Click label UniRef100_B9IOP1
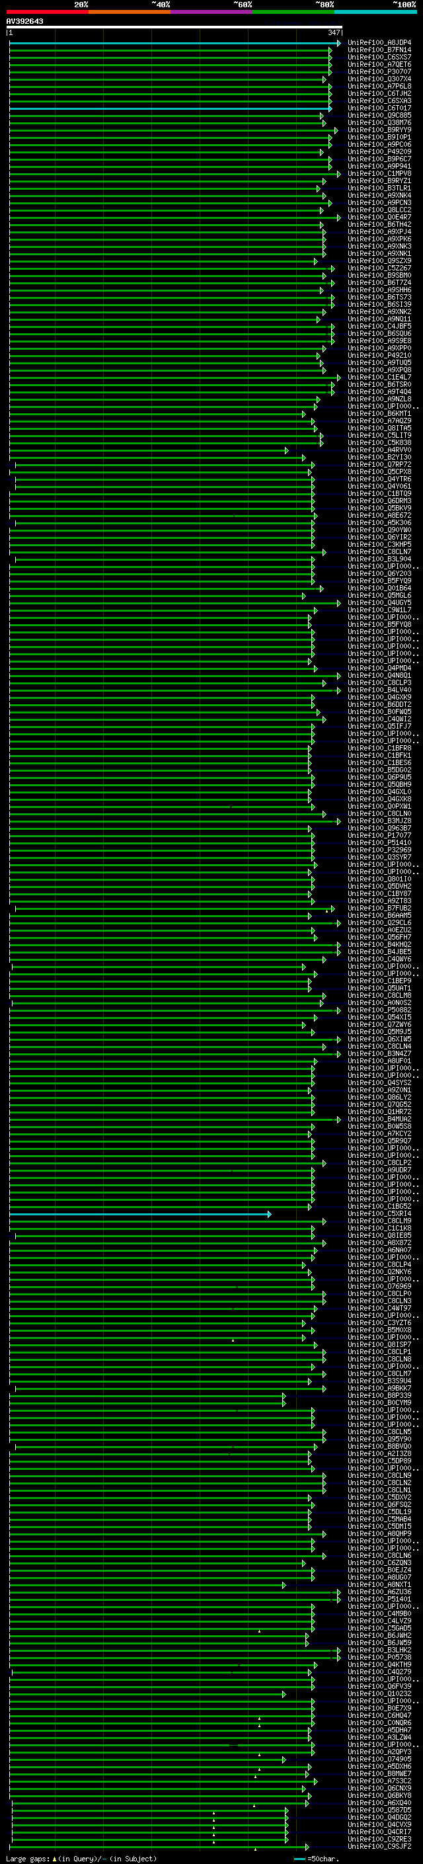Image resolution: width=423 pixels, height=1864 pixels. click(x=379, y=137)
